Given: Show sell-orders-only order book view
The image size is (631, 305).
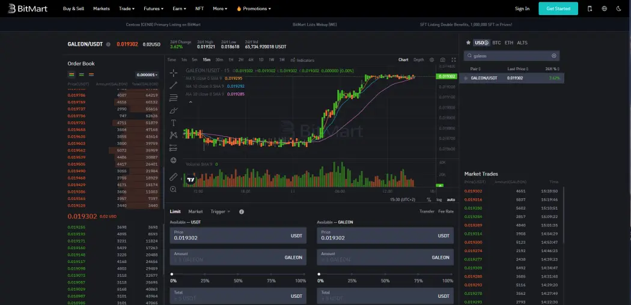Looking at the screenshot, I should click(x=91, y=74).
